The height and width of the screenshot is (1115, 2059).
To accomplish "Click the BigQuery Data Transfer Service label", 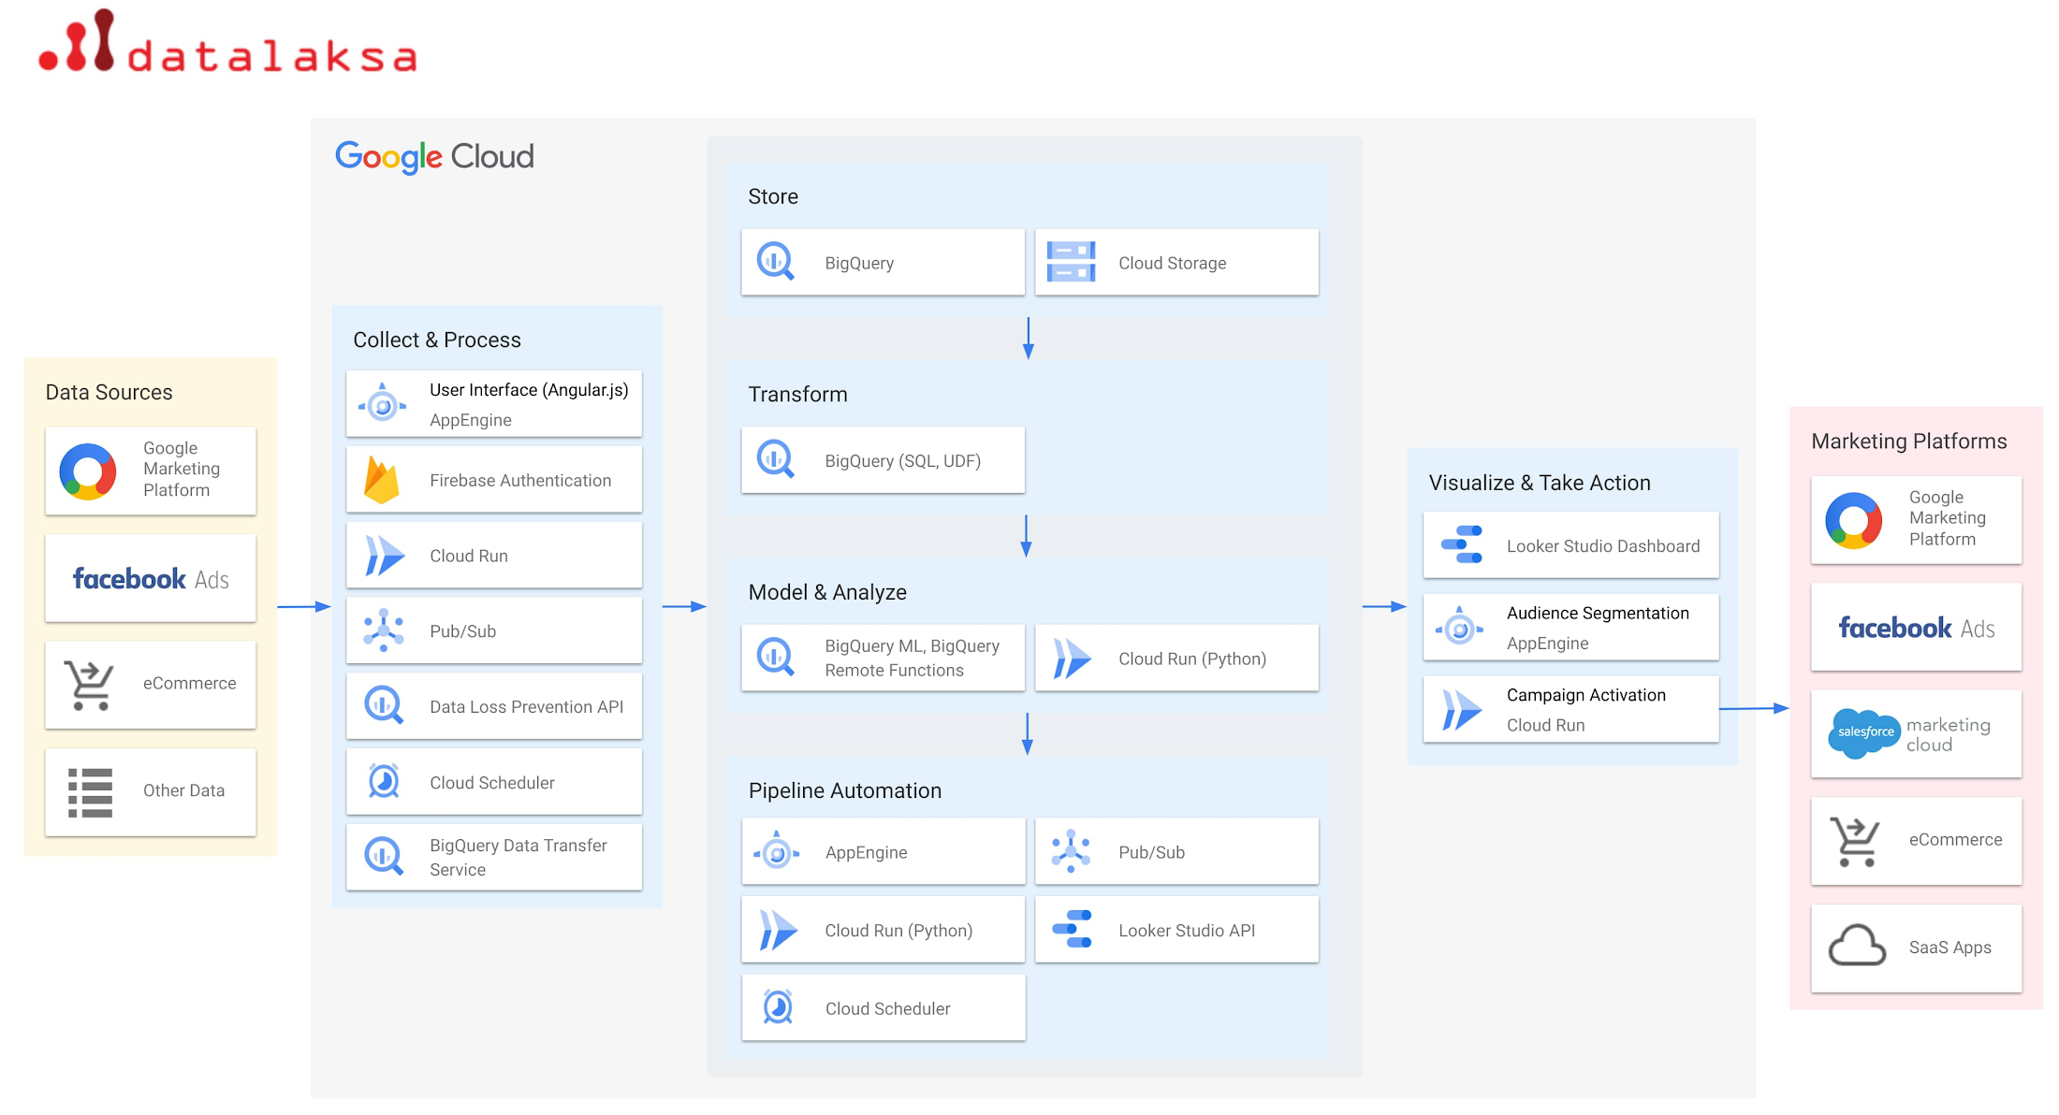I will pyautogui.click(x=518, y=857).
